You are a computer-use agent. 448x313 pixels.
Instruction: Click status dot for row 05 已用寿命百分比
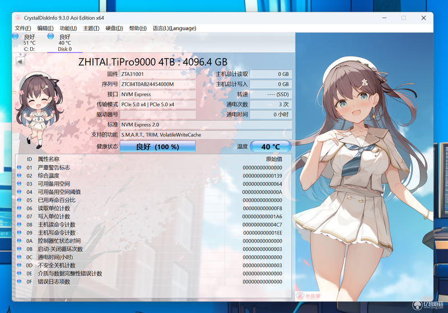tap(19, 200)
